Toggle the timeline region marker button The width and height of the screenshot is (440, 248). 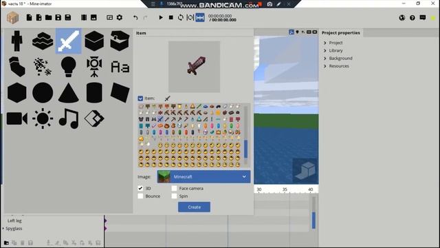(190, 17)
